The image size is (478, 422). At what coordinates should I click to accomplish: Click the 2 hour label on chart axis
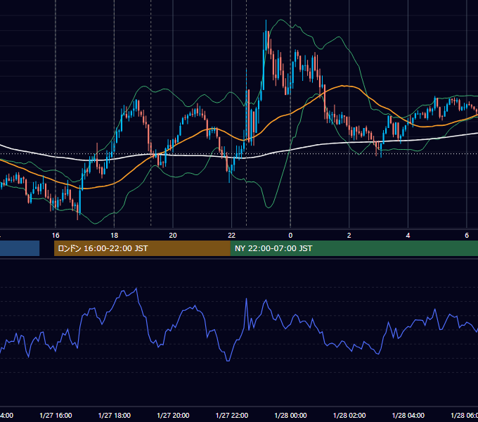pos(349,236)
